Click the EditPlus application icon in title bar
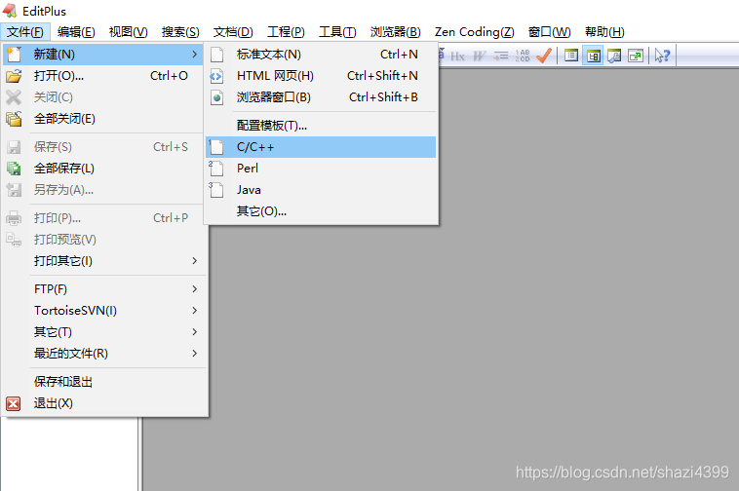This screenshot has height=491, width=739. coord(10,11)
